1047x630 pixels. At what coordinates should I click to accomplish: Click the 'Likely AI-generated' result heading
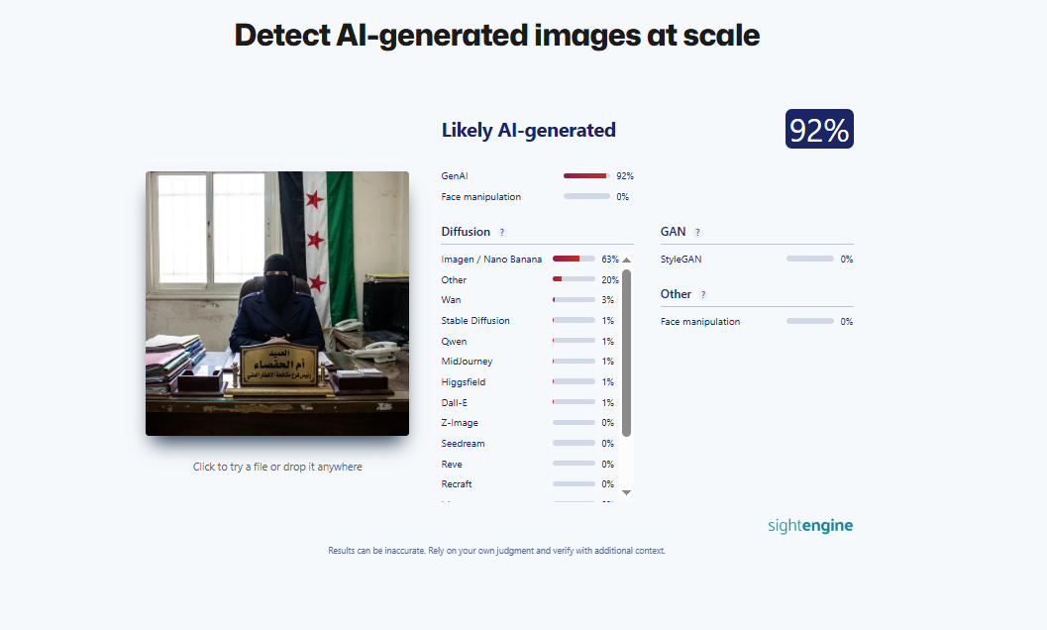(529, 130)
